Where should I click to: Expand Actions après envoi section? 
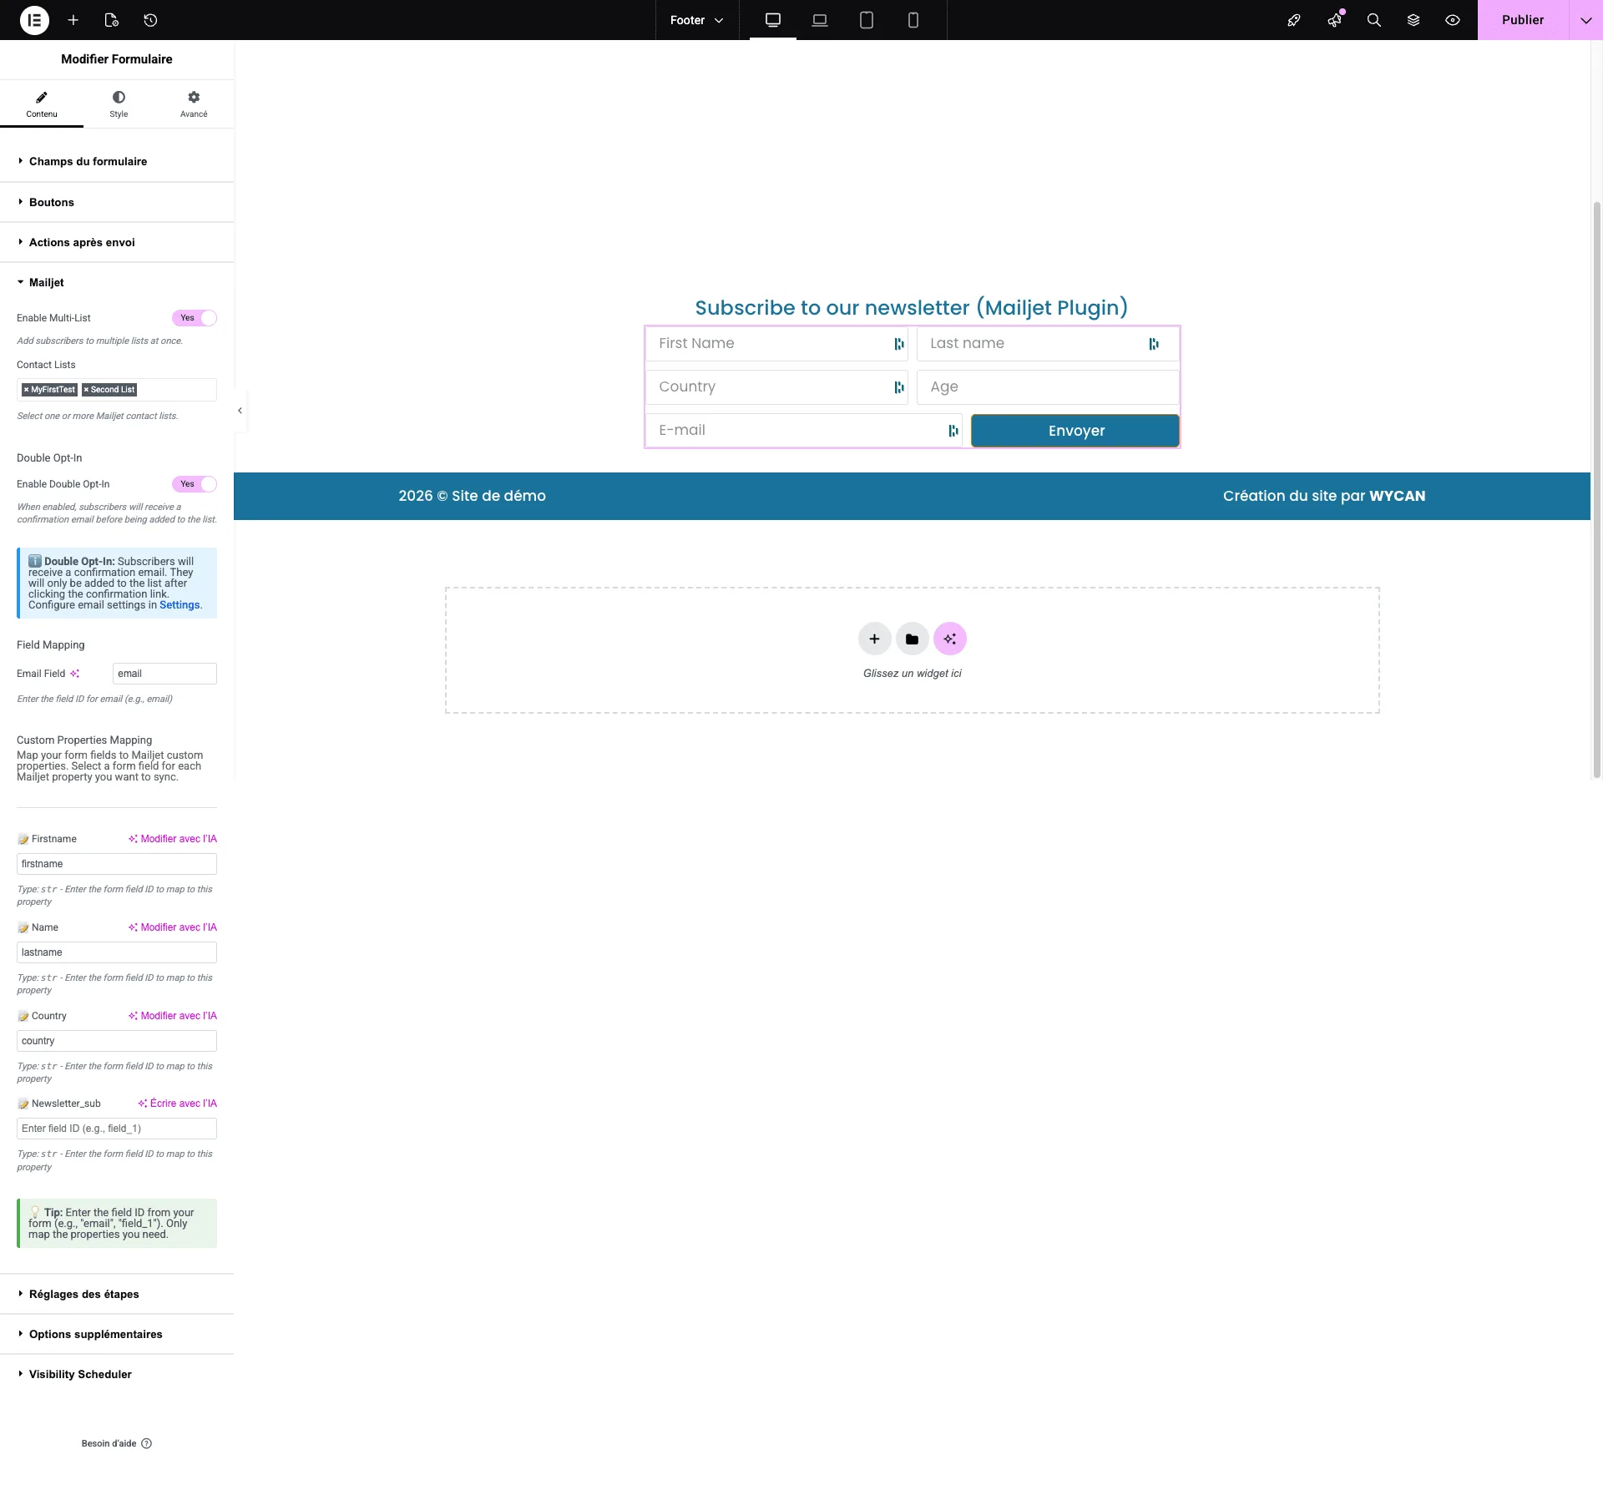pyautogui.click(x=117, y=242)
